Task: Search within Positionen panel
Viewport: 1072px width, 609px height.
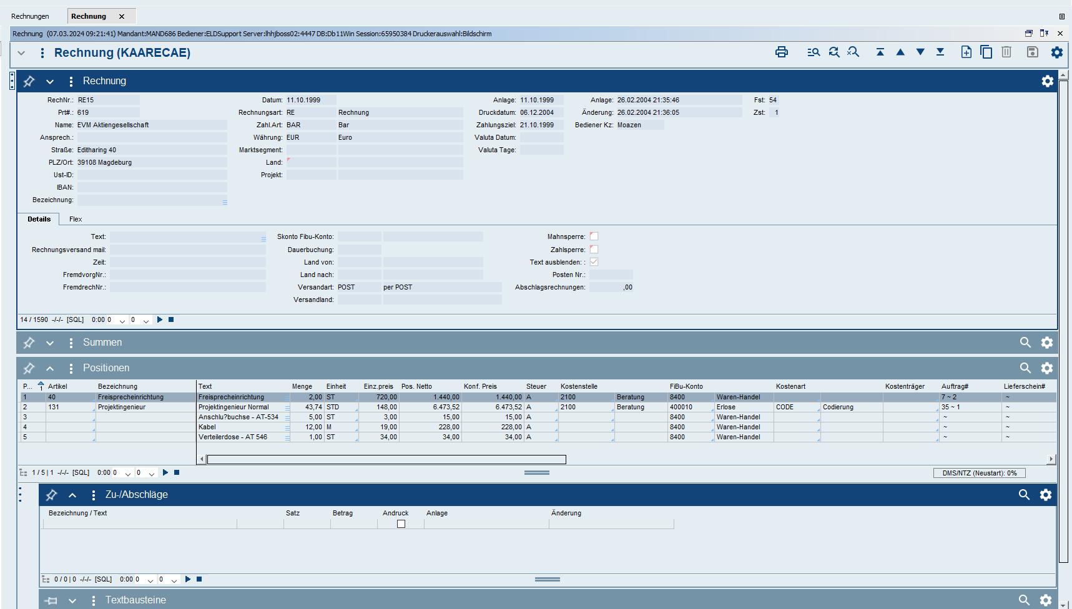Action: [1025, 368]
